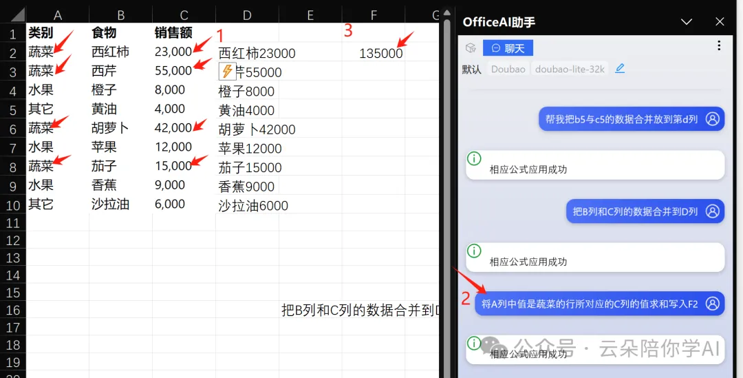Click info icon on first 相应公式应用成功 reply
Screen dimensions: 743x378
(474, 158)
